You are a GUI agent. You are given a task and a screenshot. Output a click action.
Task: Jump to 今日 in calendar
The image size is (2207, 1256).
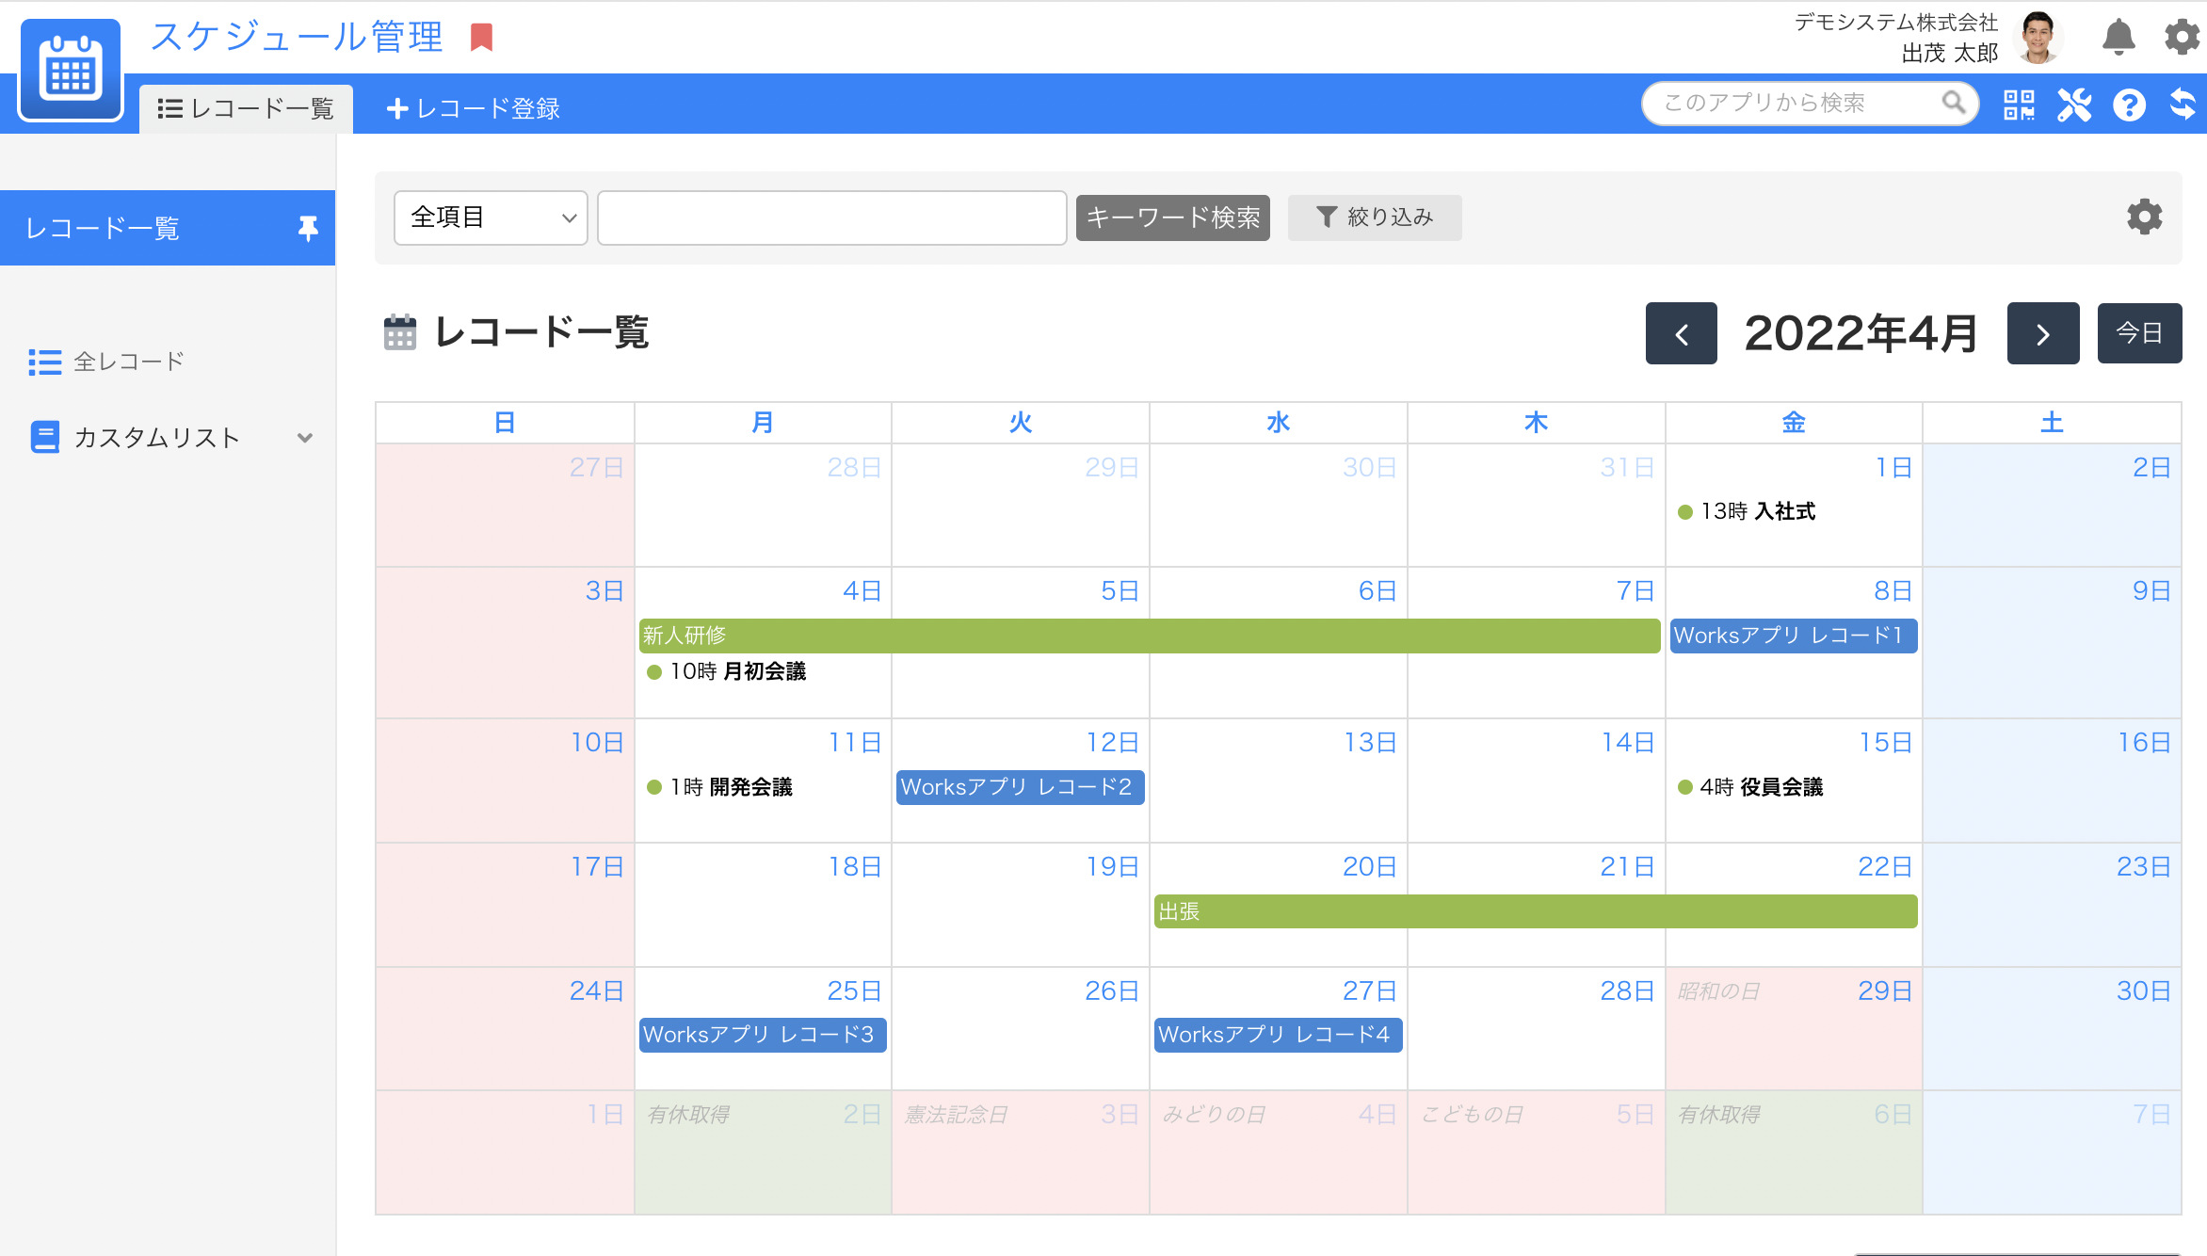tap(2139, 333)
